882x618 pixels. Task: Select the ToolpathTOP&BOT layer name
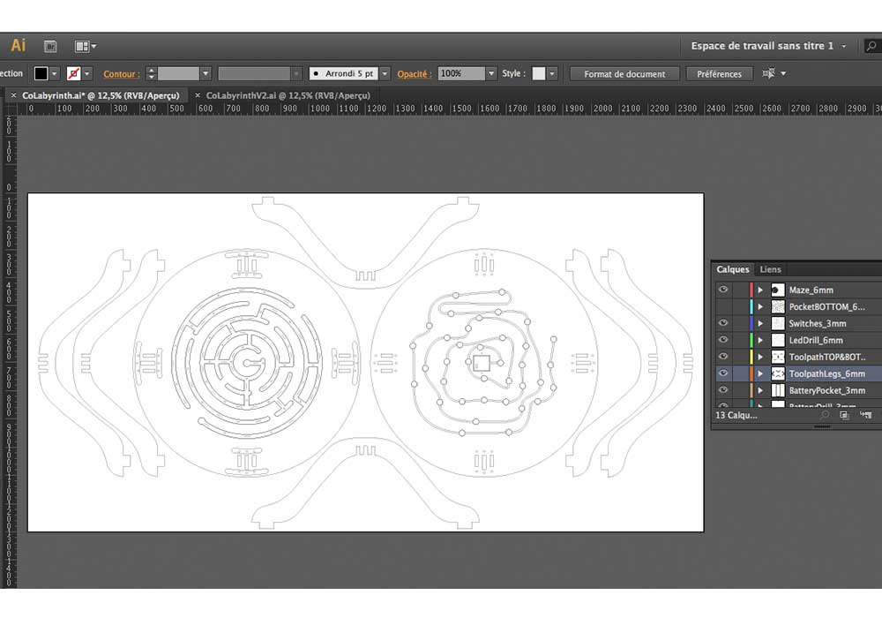827,357
